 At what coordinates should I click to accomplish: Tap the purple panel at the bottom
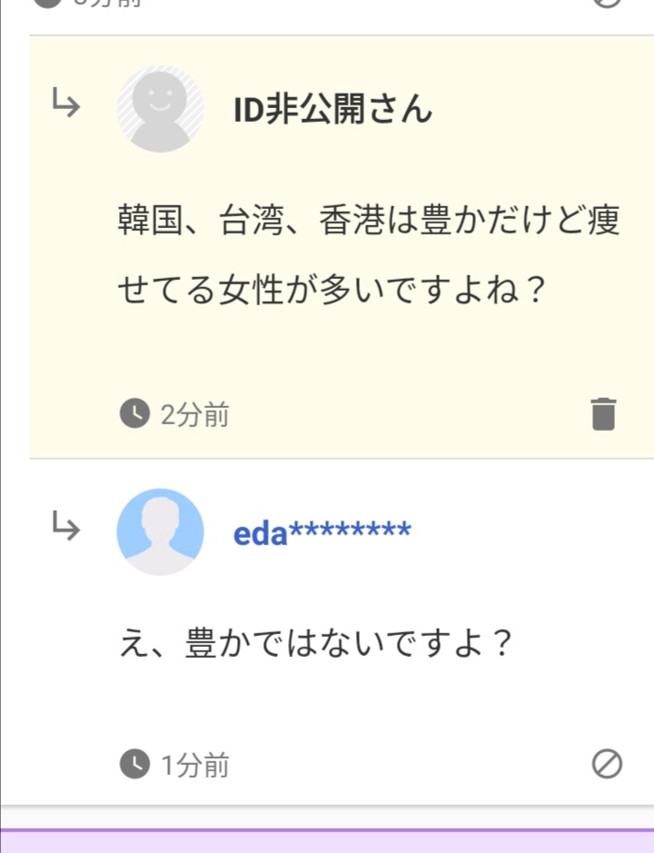click(x=327, y=841)
